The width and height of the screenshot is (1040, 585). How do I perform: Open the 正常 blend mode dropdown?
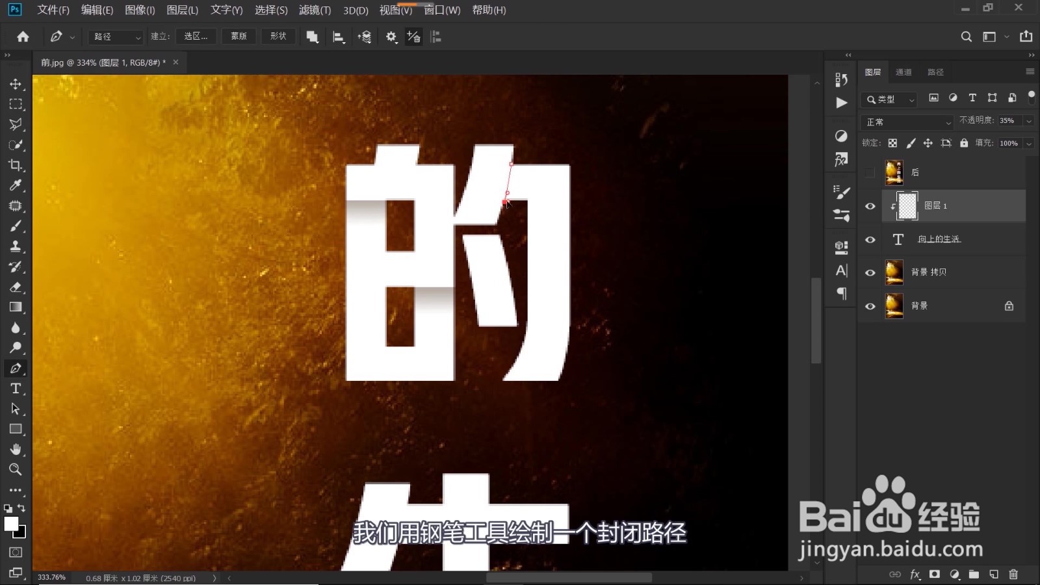tap(907, 122)
